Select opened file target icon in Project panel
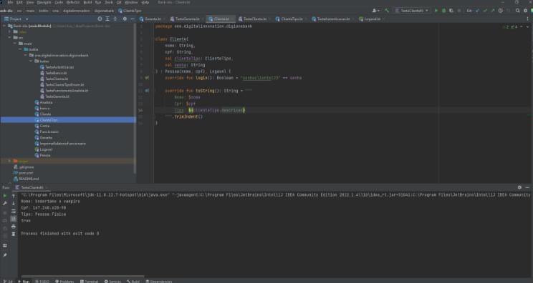 [100, 19]
